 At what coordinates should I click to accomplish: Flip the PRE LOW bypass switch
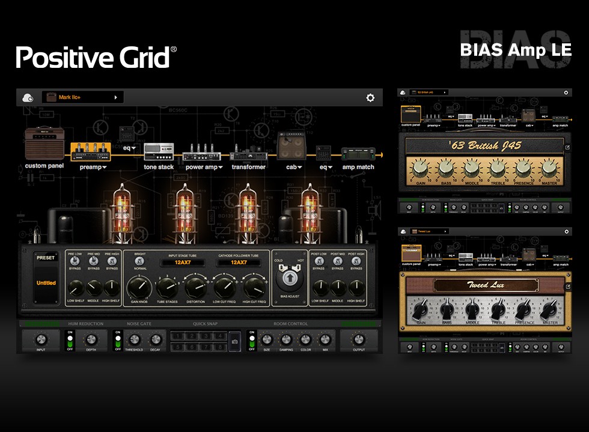[x=75, y=261]
